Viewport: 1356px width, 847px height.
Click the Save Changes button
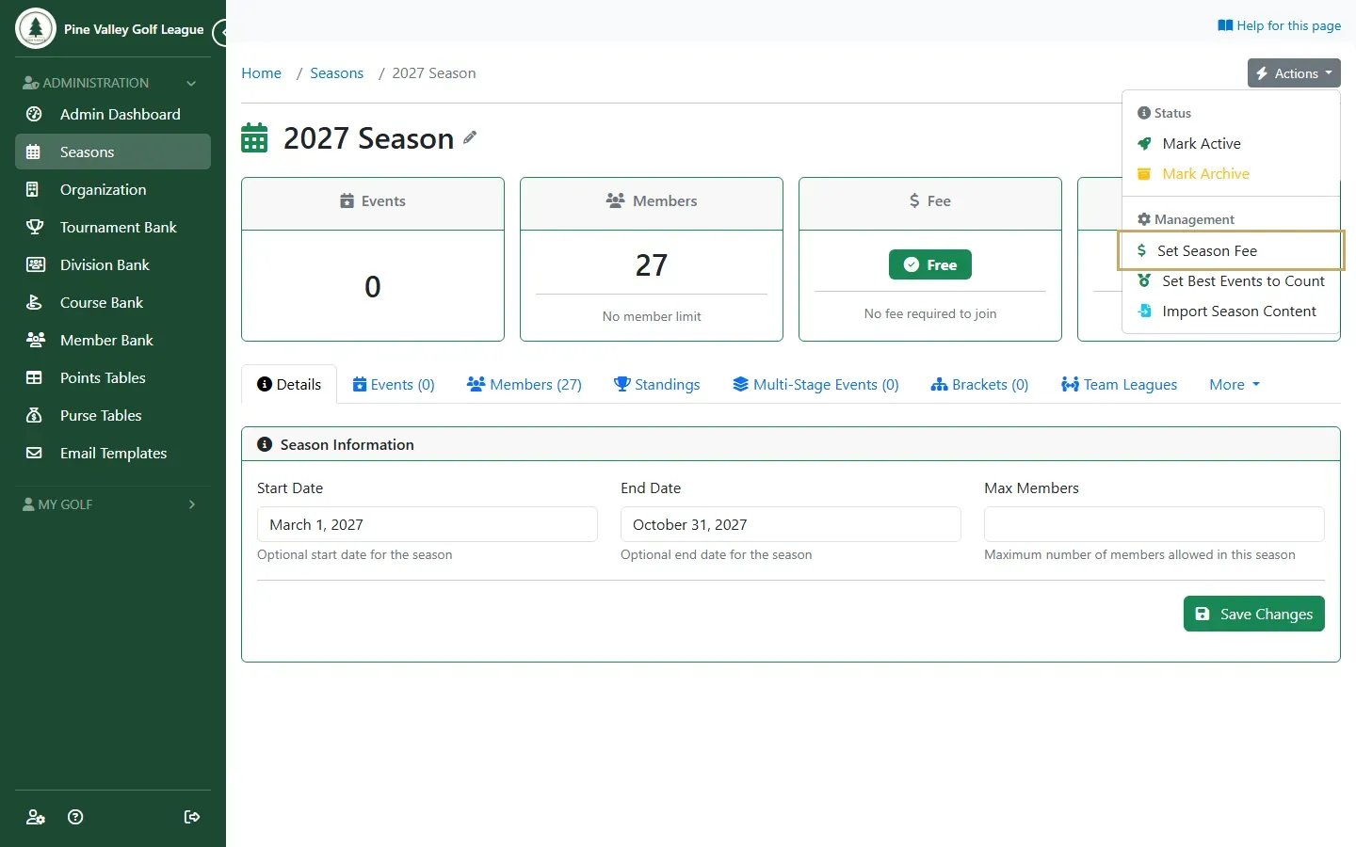point(1254,614)
